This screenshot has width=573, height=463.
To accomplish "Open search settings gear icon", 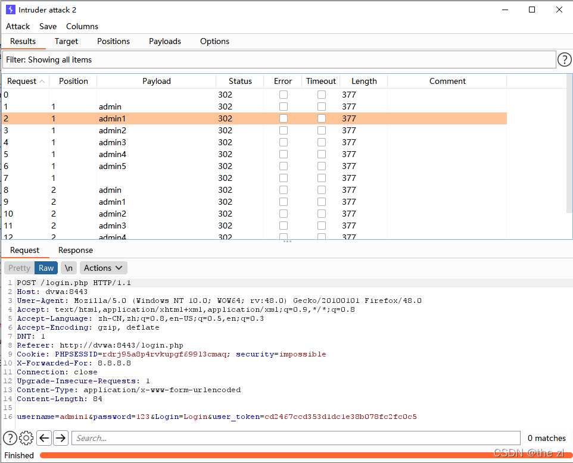I will (26, 438).
